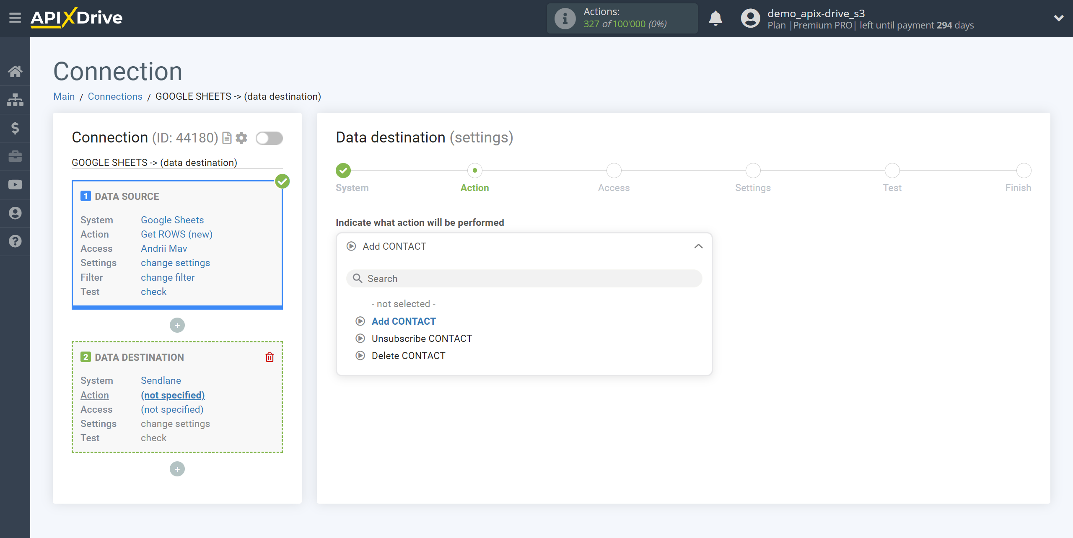Toggle the connection enable/disable switch

(x=268, y=138)
